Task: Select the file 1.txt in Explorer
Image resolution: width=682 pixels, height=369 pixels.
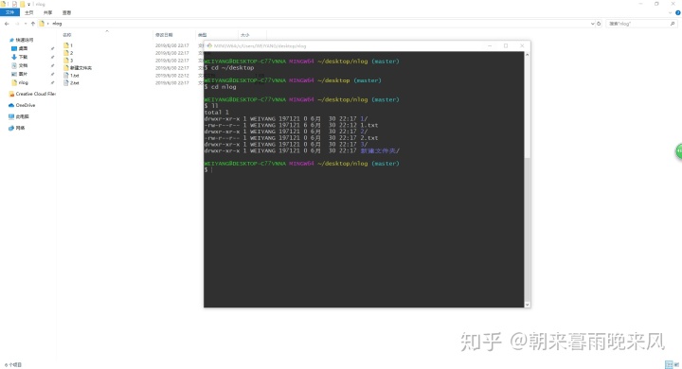Action: (x=71, y=76)
